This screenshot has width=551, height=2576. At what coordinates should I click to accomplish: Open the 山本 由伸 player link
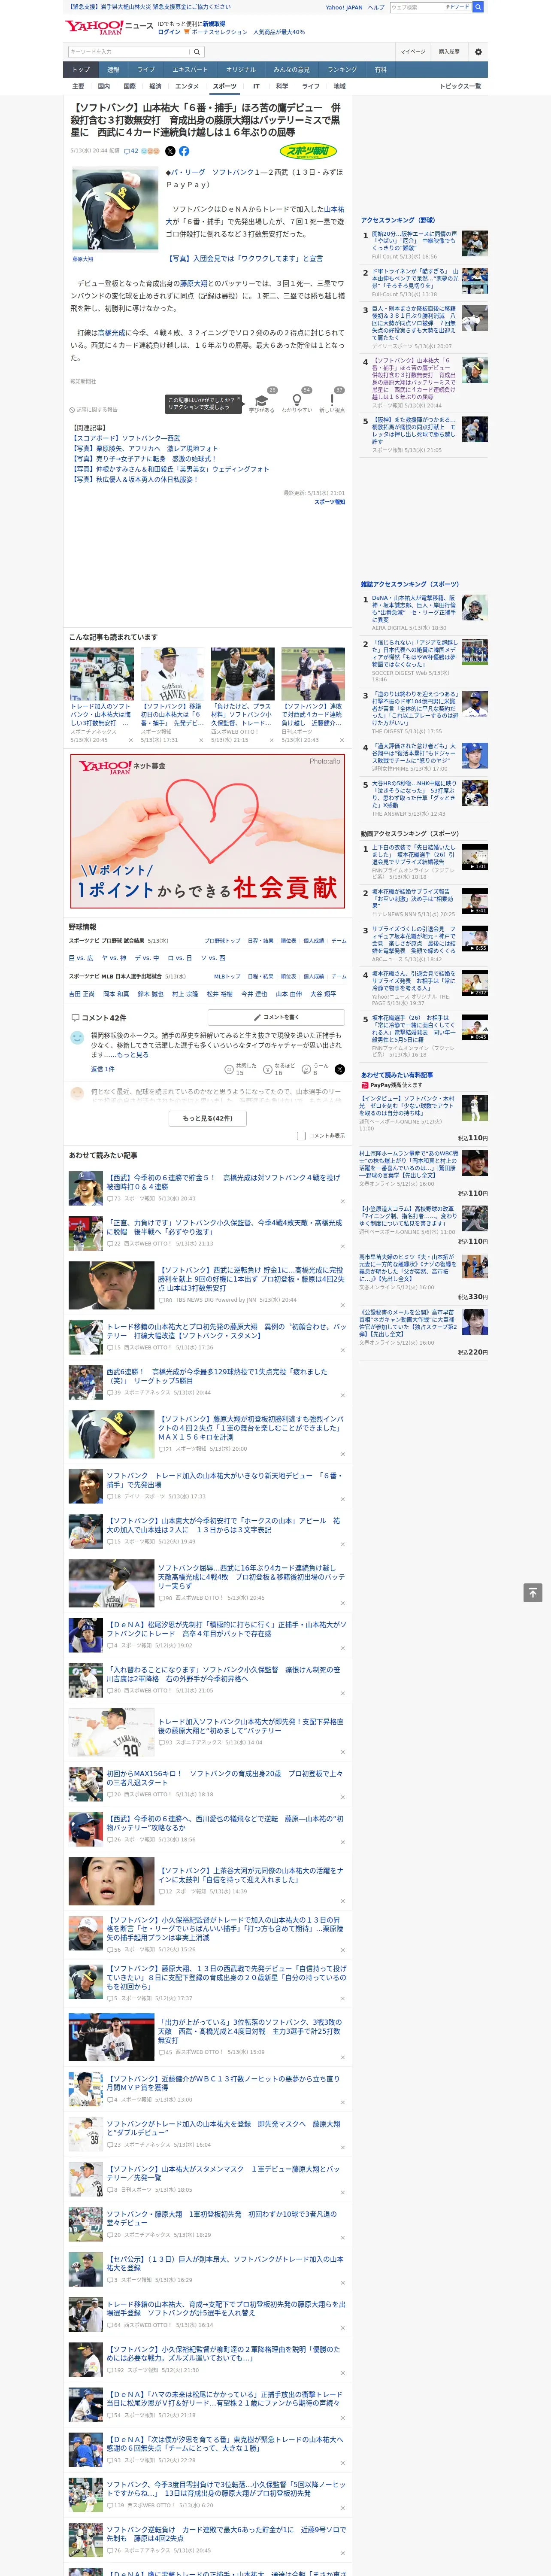click(289, 994)
